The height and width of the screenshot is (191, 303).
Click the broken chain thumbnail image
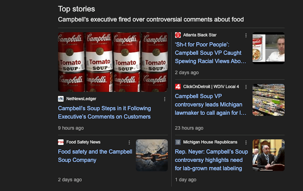(151, 155)
